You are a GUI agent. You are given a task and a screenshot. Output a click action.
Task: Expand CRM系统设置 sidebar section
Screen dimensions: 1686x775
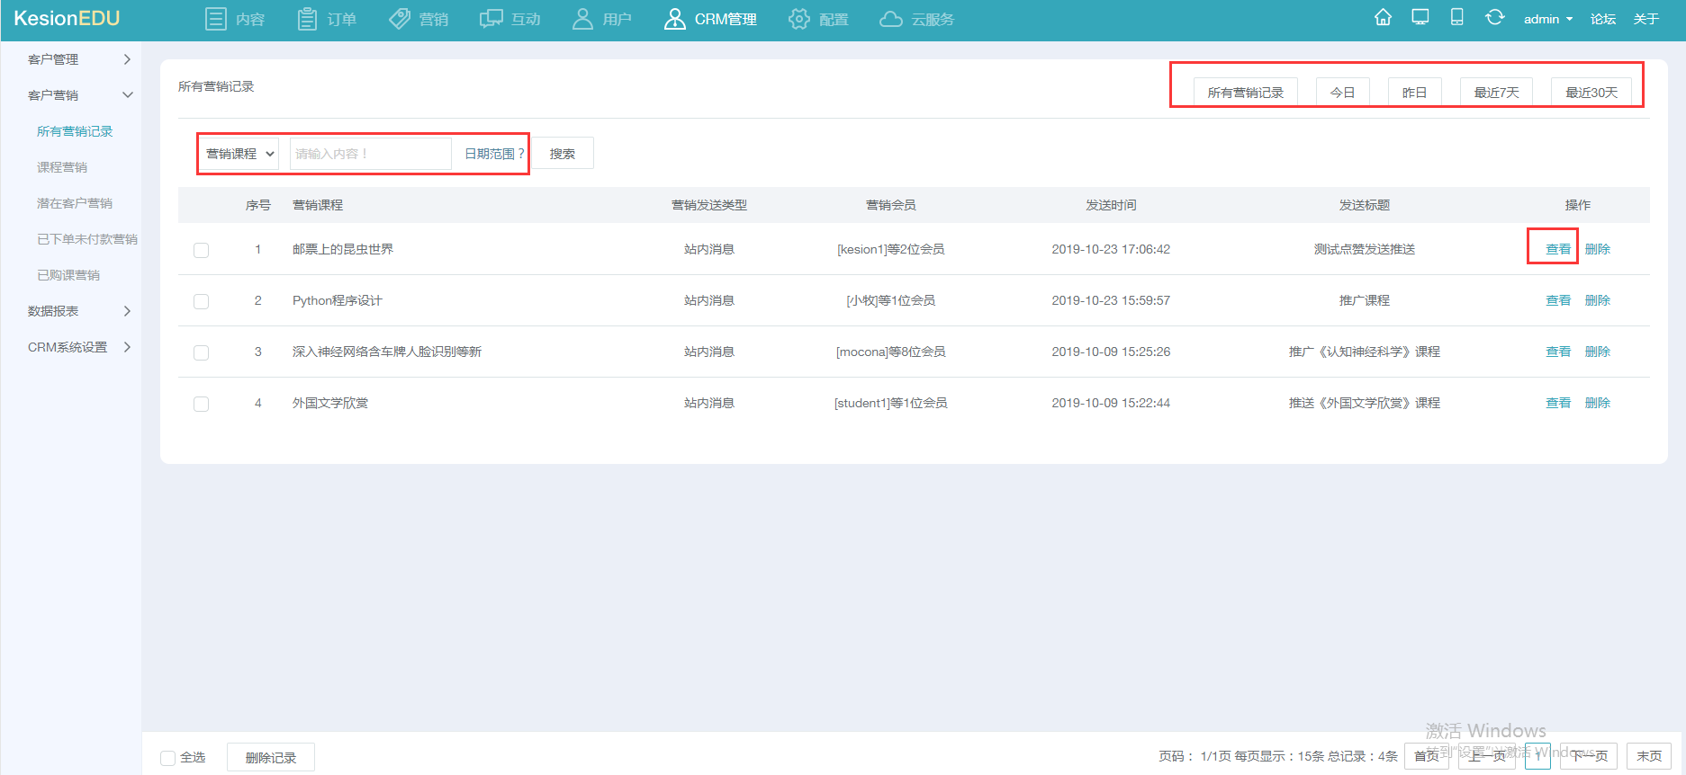79,347
